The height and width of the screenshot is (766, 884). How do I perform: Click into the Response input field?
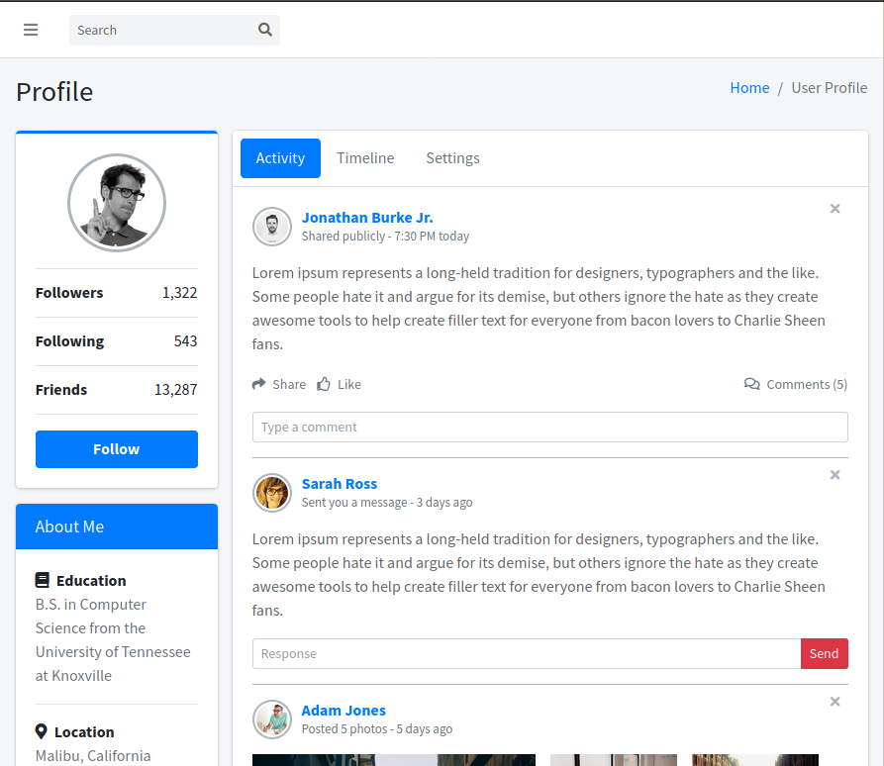click(526, 653)
